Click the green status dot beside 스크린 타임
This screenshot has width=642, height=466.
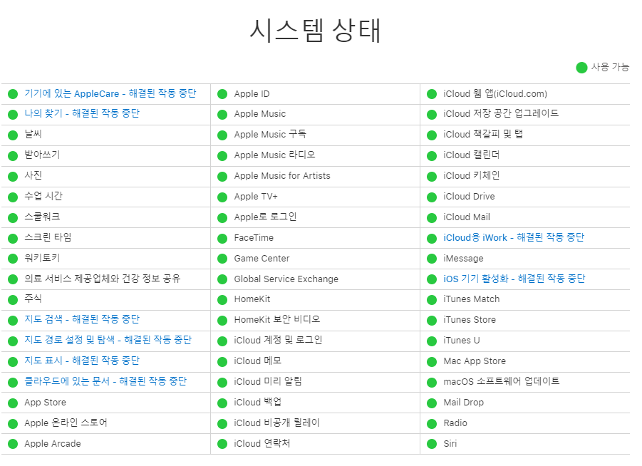pyautogui.click(x=13, y=238)
